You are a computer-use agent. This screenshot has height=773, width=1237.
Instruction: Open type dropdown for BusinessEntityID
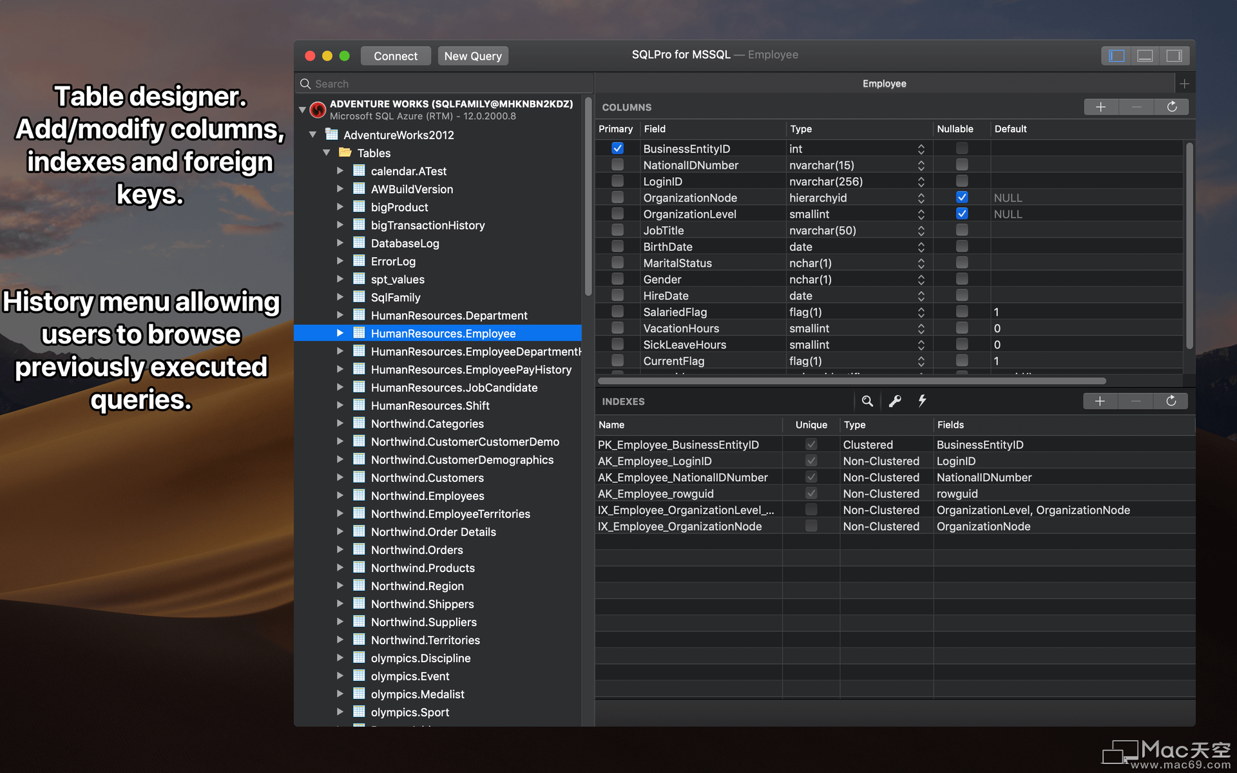click(x=921, y=149)
